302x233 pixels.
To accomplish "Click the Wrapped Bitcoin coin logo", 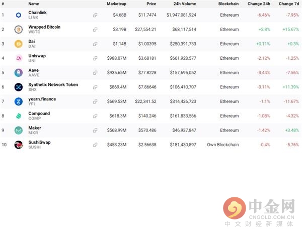I will tap(19, 30).
